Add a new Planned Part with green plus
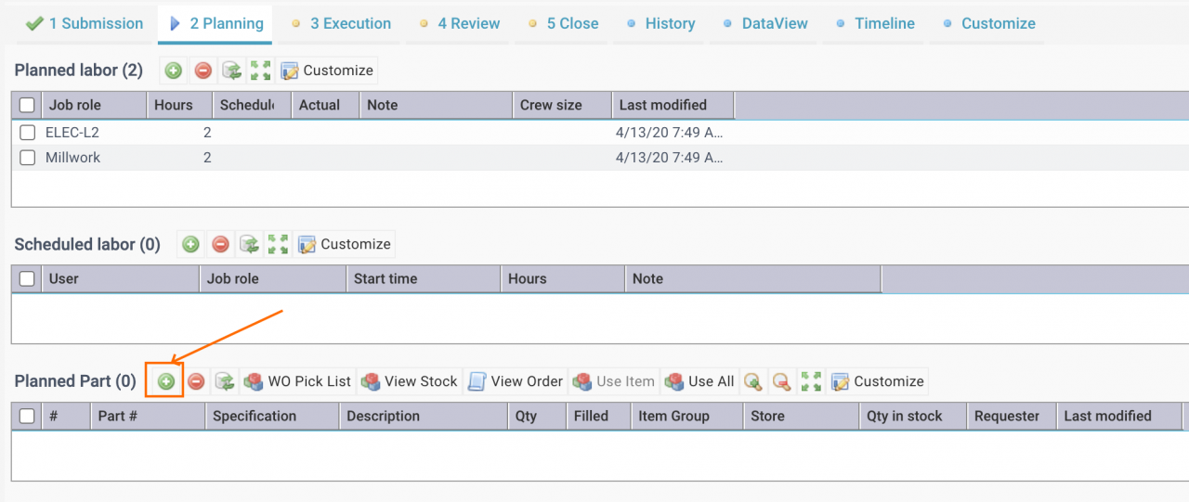The image size is (1189, 502). click(166, 381)
